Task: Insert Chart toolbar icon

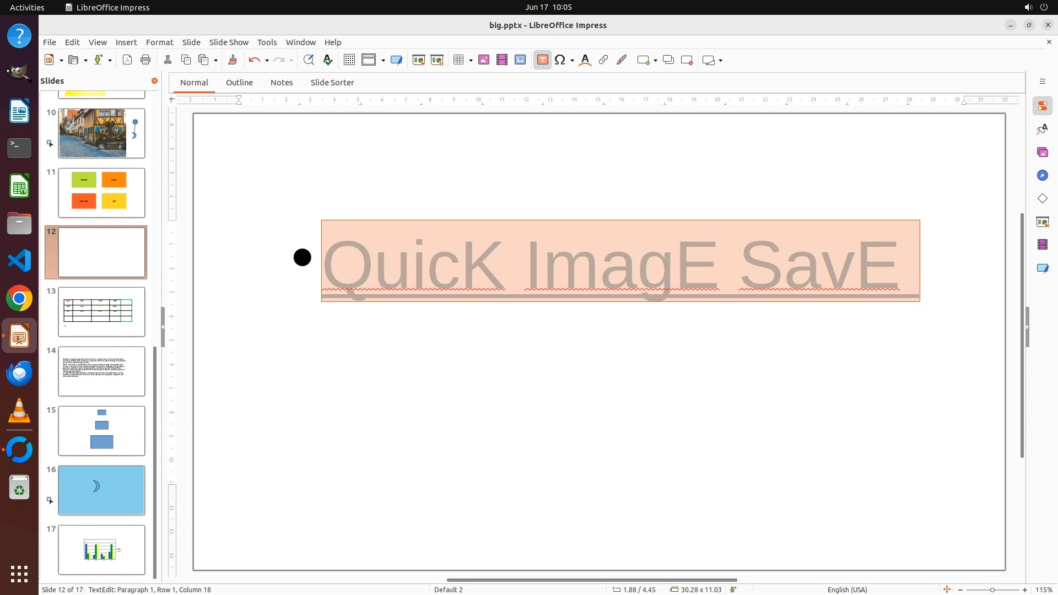Action: point(520,60)
